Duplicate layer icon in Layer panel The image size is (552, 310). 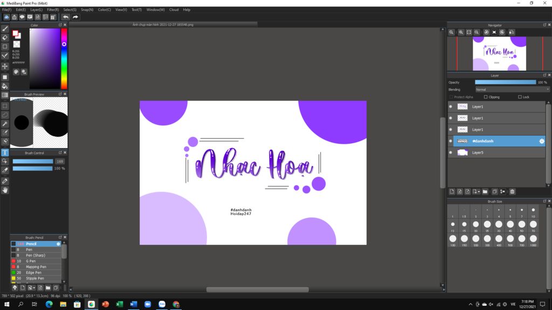tap(495, 192)
